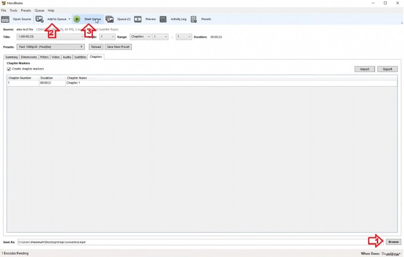Select the Chapters tab
Viewport: 404px width, 257px height.
pyautogui.click(x=96, y=57)
